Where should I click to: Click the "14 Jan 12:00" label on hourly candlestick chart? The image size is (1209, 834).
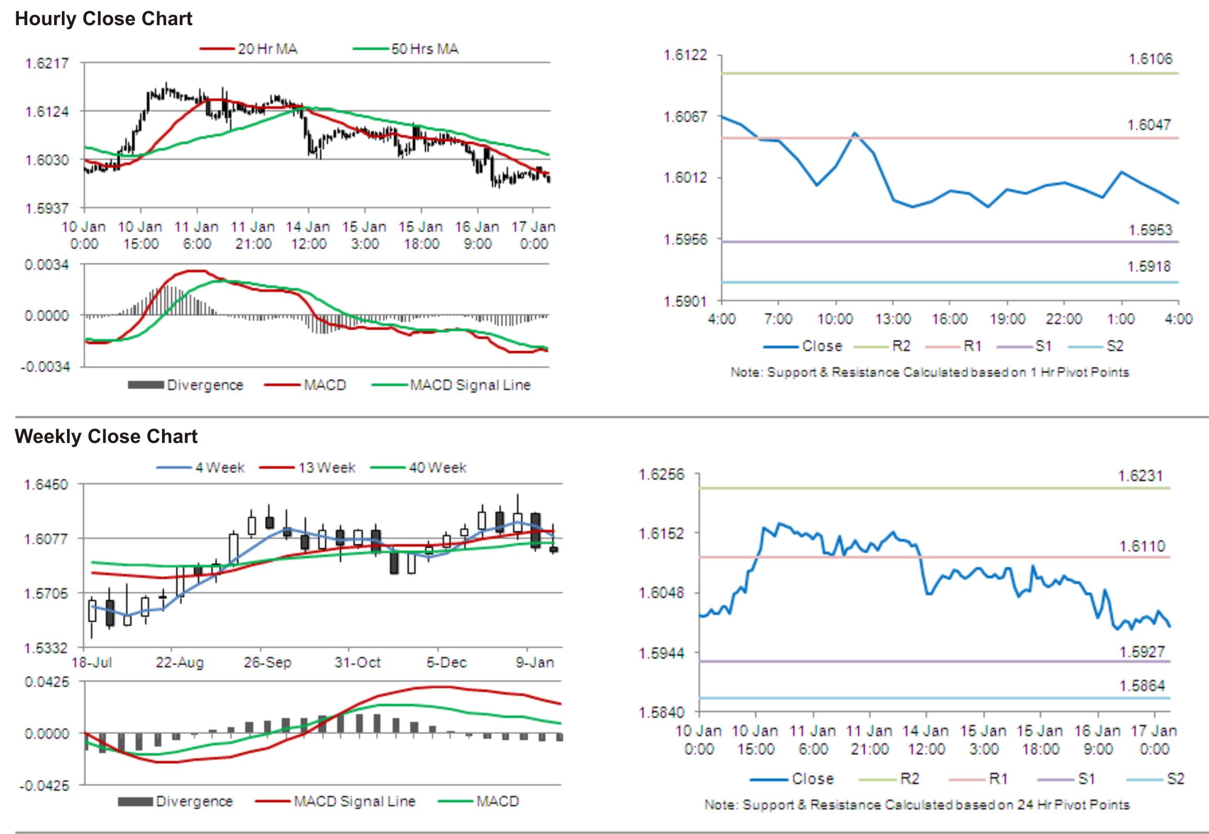(x=308, y=235)
